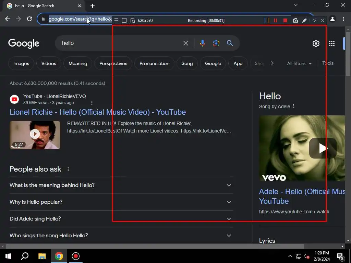Switch to the screen recorder taskbar app
This screenshot has width=351, height=263.
76,256
